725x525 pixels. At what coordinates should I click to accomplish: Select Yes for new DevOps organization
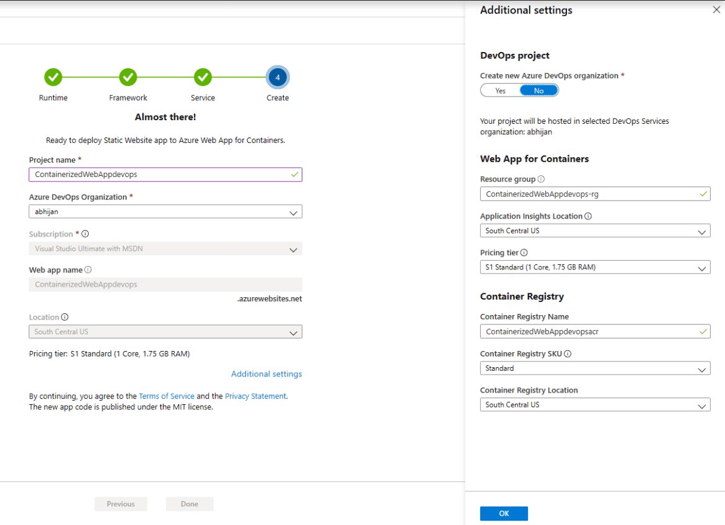pyautogui.click(x=500, y=90)
